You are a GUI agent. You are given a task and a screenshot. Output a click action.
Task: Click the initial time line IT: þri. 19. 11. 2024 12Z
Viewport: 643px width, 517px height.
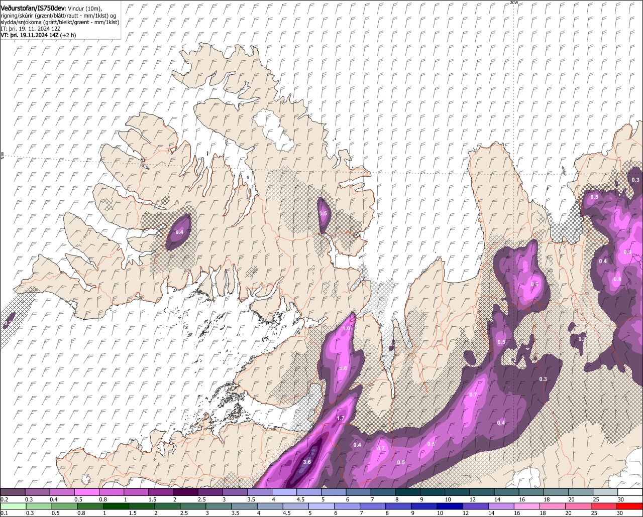click(x=31, y=29)
